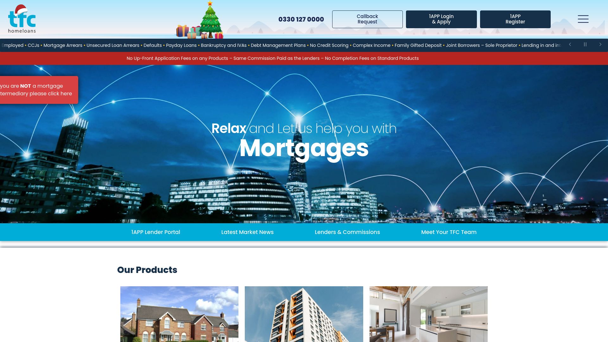Image resolution: width=608 pixels, height=342 pixels.
Task: Select the Lenders & Commissions tab
Action: coord(347,232)
